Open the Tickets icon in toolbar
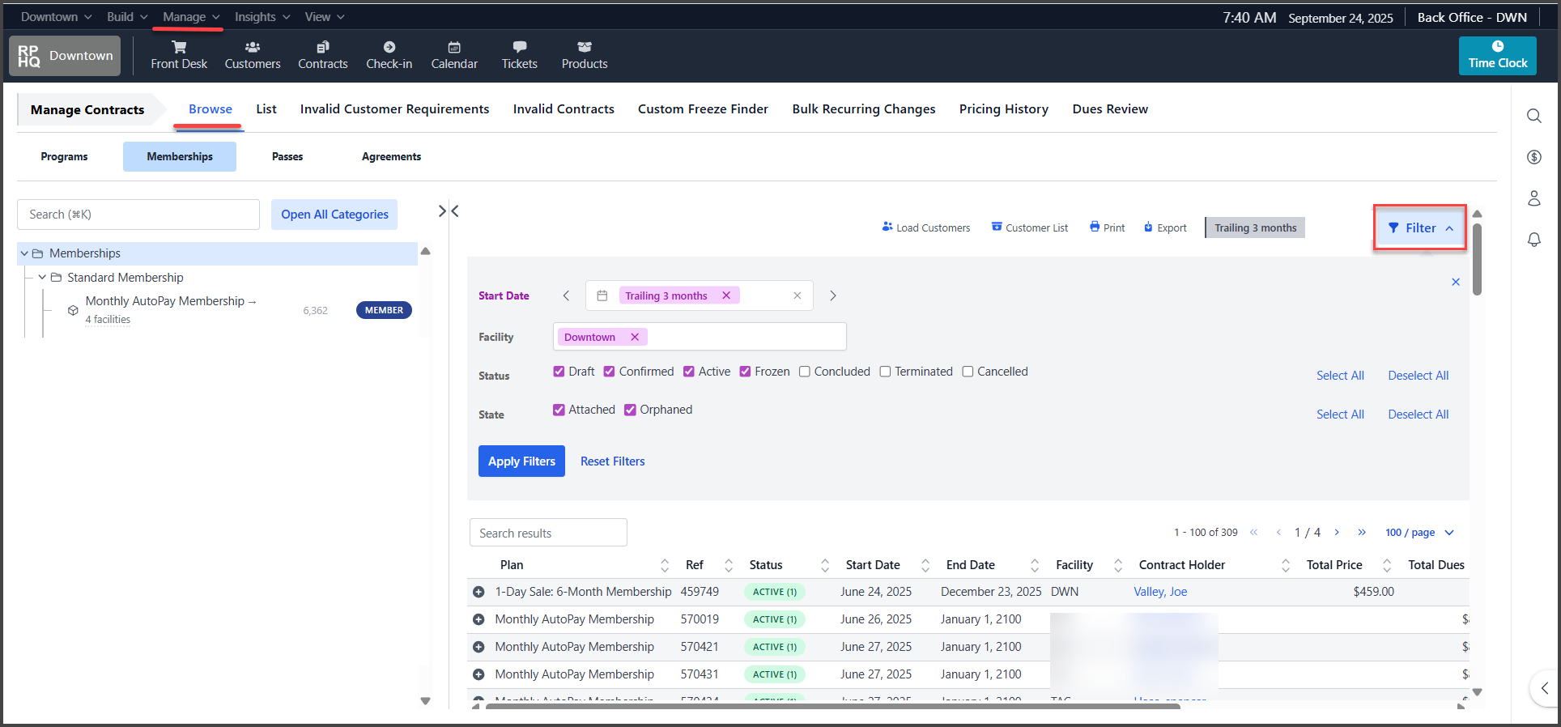 coord(519,48)
